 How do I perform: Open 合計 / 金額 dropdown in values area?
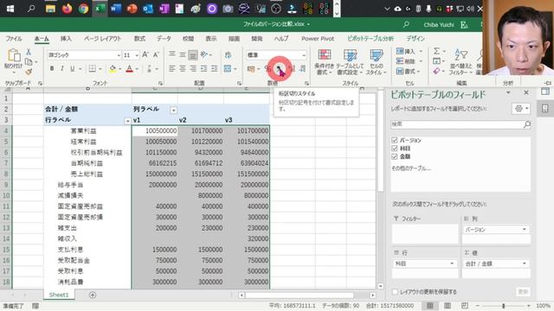tap(525, 263)
